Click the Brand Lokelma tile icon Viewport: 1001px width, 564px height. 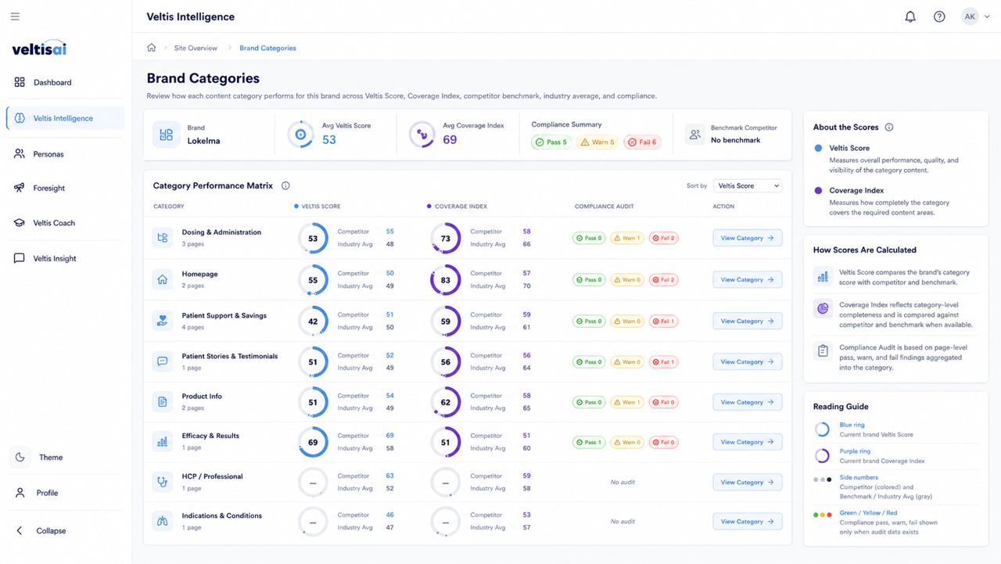click(x=166, y=135)
